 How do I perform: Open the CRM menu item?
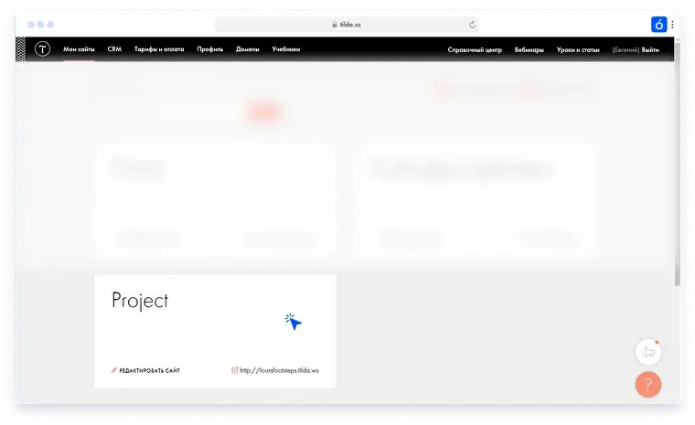tap(114, 49)
